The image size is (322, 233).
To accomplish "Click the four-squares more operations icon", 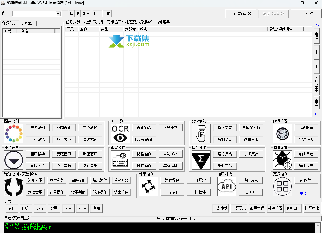I will (282, 186).
